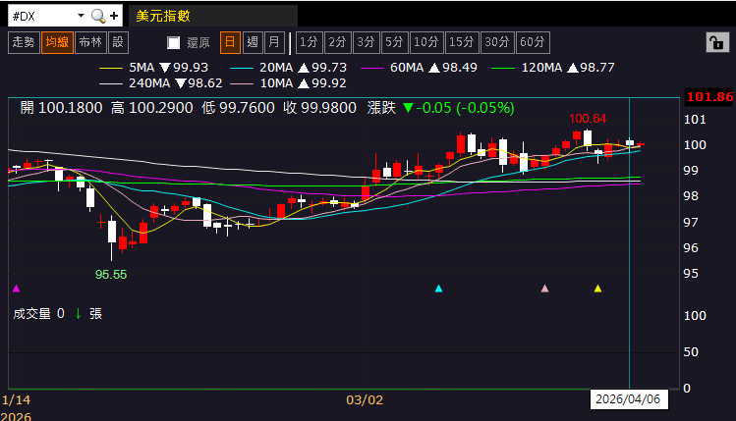
Task: Click the magenta triangle marker on left
Action: (15, 289)
